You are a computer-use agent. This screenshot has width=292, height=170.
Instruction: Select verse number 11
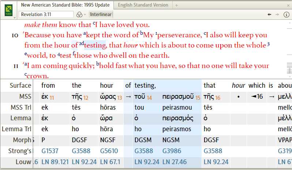[x=16, y=66]
